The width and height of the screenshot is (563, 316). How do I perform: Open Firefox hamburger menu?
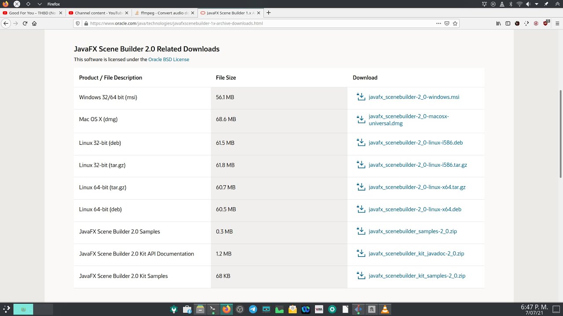point(557,23)
